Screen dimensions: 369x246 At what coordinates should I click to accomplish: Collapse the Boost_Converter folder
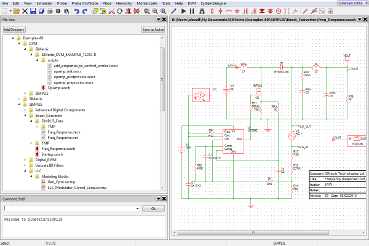click(x=25, y=116)
